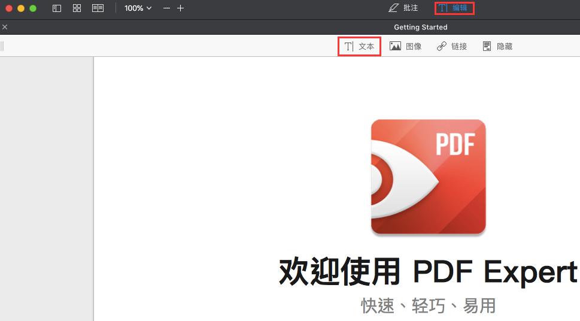Switch to two-page spread view
The image size is (580, 321).
coord(98,8)
